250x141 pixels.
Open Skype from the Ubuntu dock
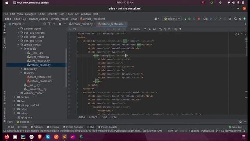tap(48, 137)
